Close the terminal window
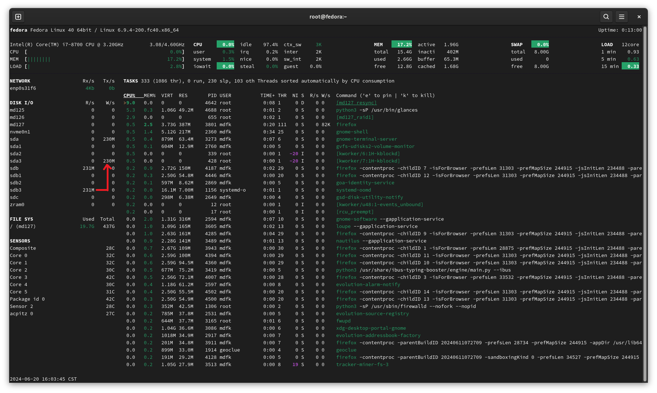657x393 pixels. 639,17
